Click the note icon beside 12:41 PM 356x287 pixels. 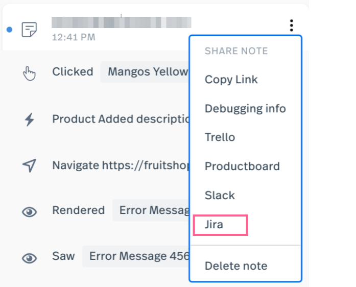pyautogui.click(x=29, y=29)
